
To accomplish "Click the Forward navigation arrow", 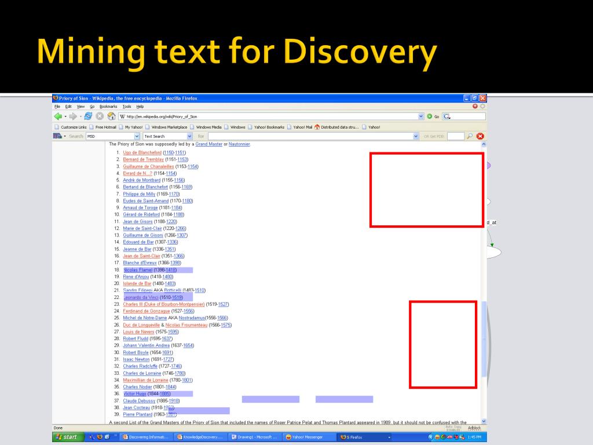I will 73,116.
